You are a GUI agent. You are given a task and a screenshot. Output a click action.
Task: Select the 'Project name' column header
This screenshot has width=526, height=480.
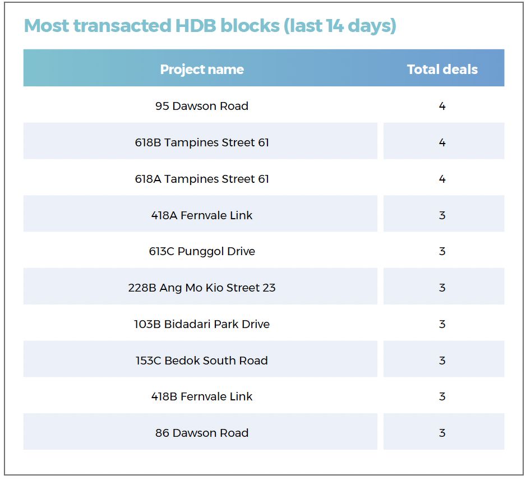(202, 70)
